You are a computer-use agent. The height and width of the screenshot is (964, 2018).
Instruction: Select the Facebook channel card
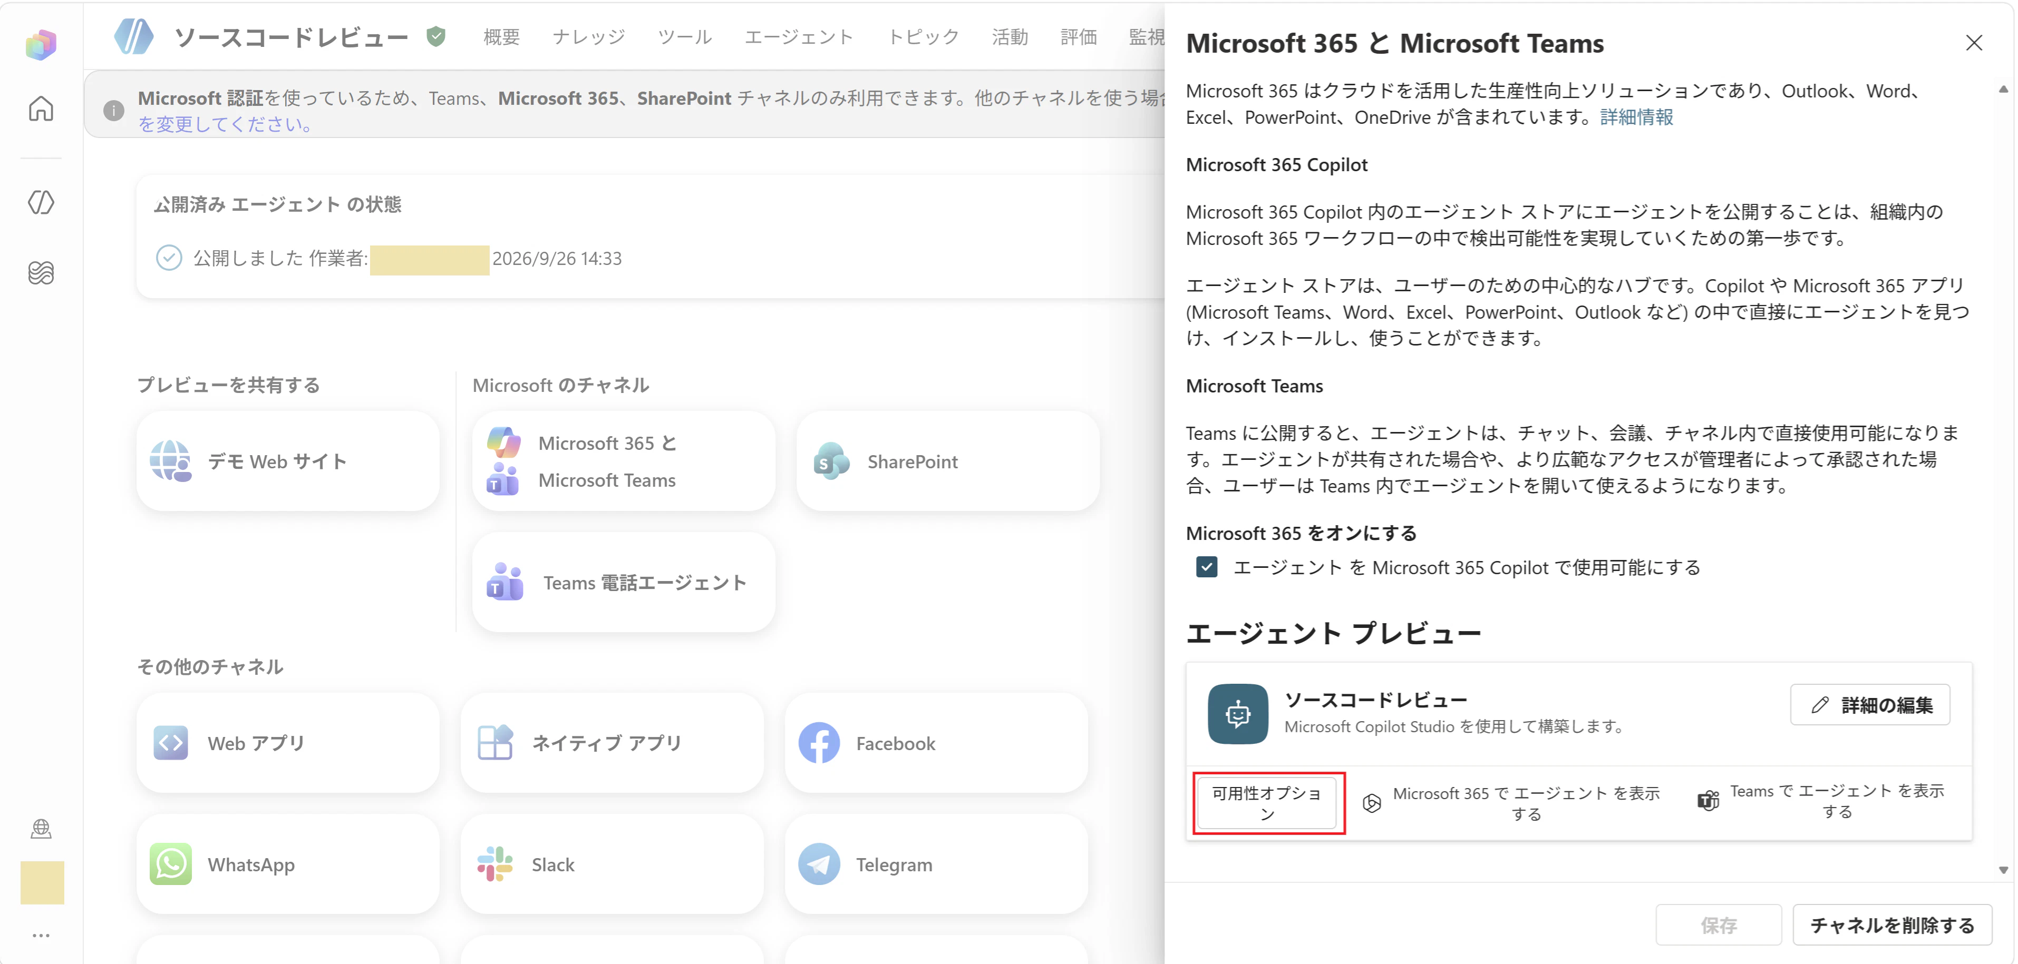coord(937,743)
